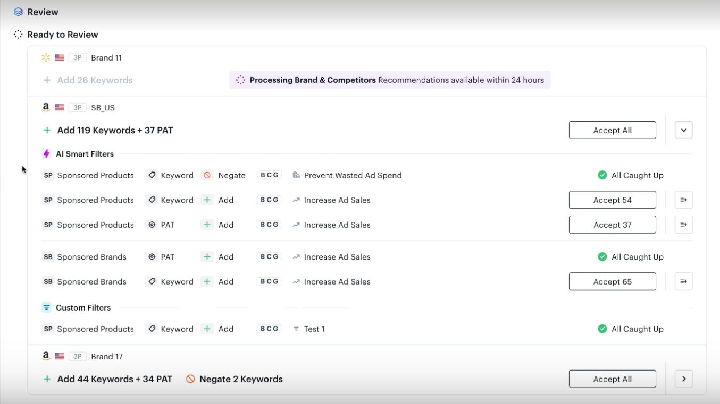Click the 3P badge beside Brand 11
Screen dimensions: 720x404
[78, 57]
